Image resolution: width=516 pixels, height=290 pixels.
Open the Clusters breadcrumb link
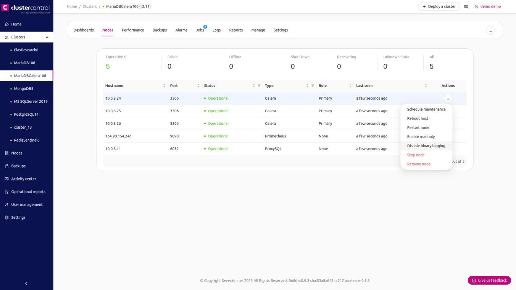pos(90,6)
